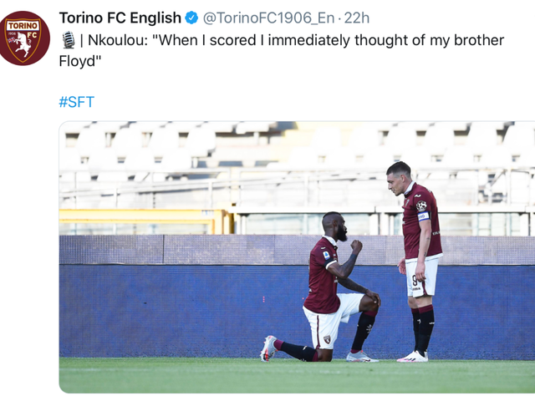Click the number 9 on the white shorts

(415, 281)
